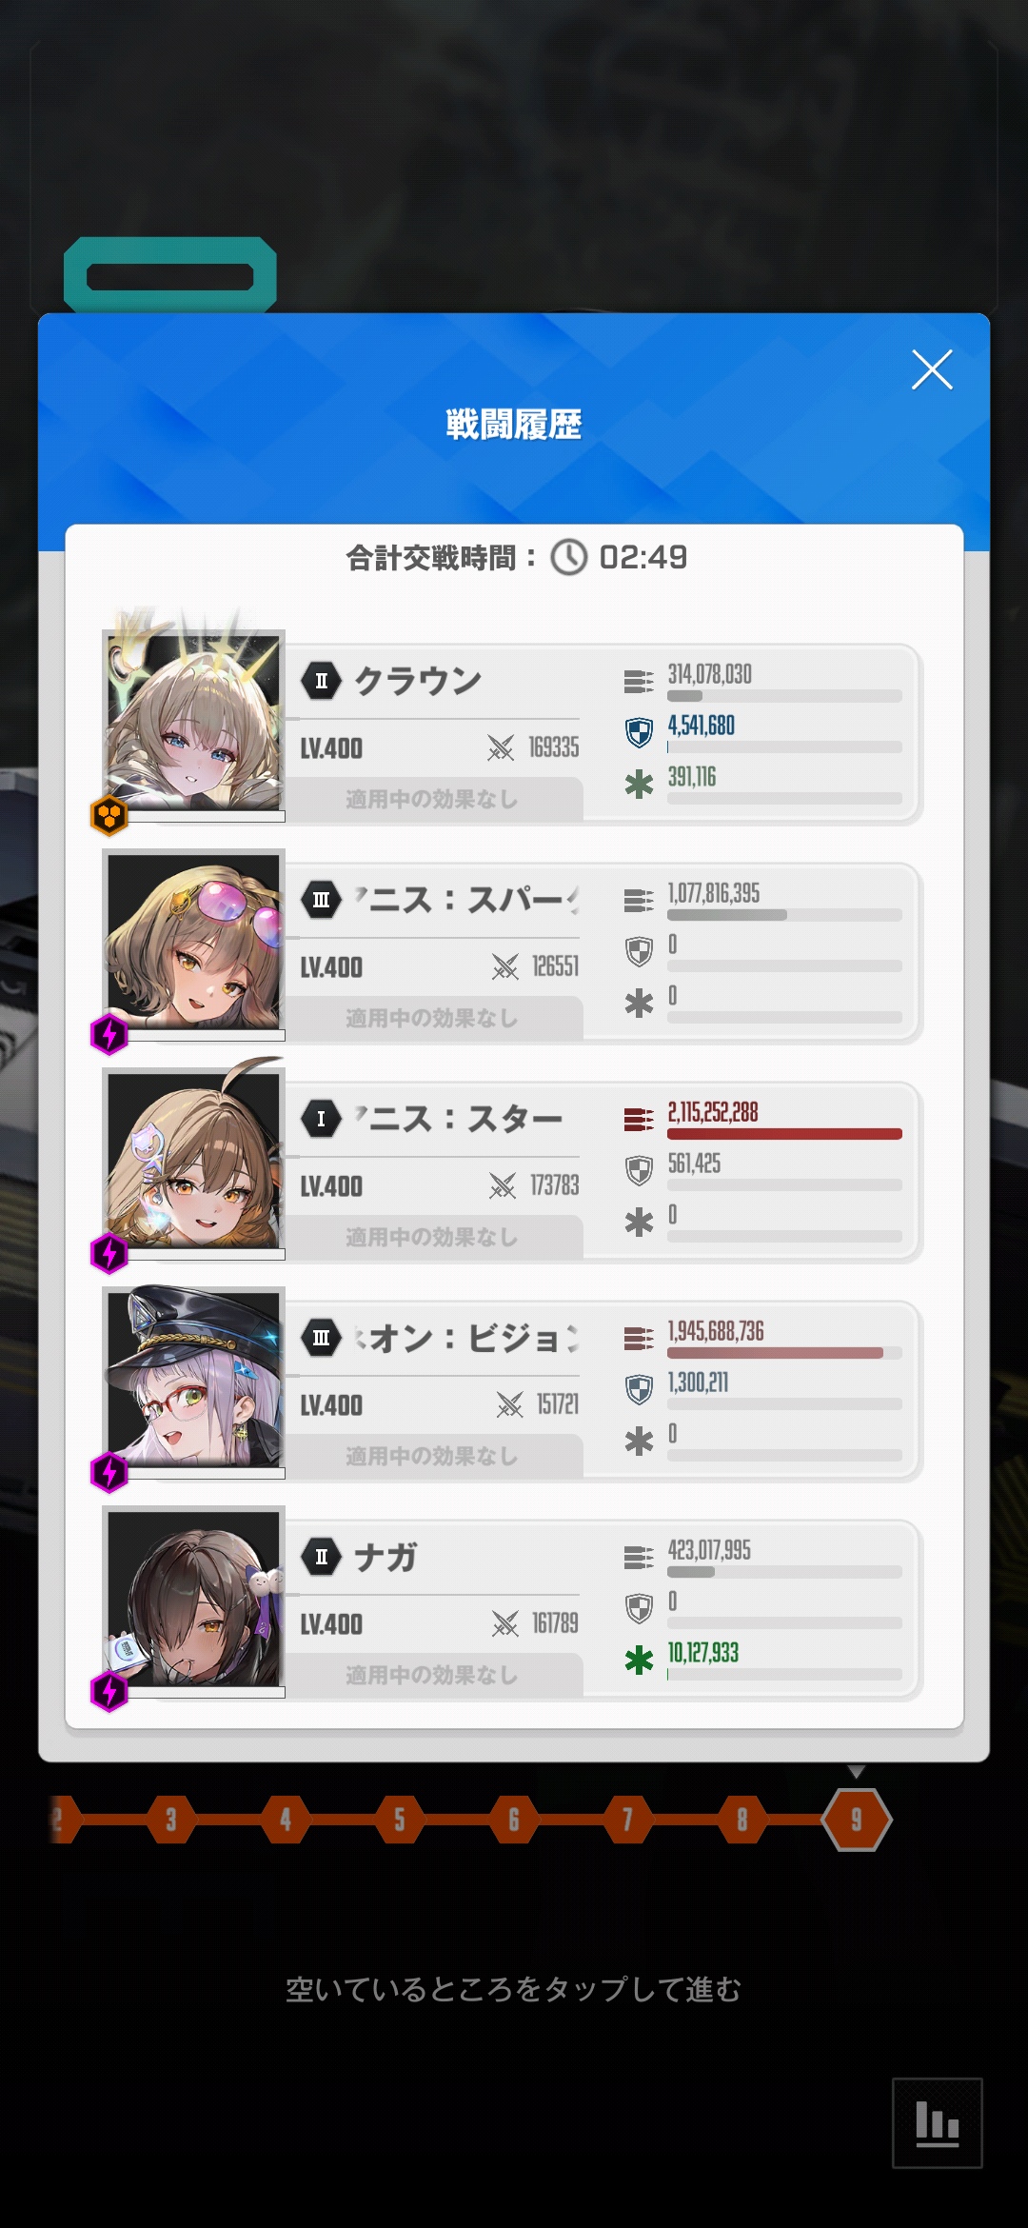The image size is (1028, 2228).
Task: Go to stage 7 marker
Action: tap(628, 1820)
